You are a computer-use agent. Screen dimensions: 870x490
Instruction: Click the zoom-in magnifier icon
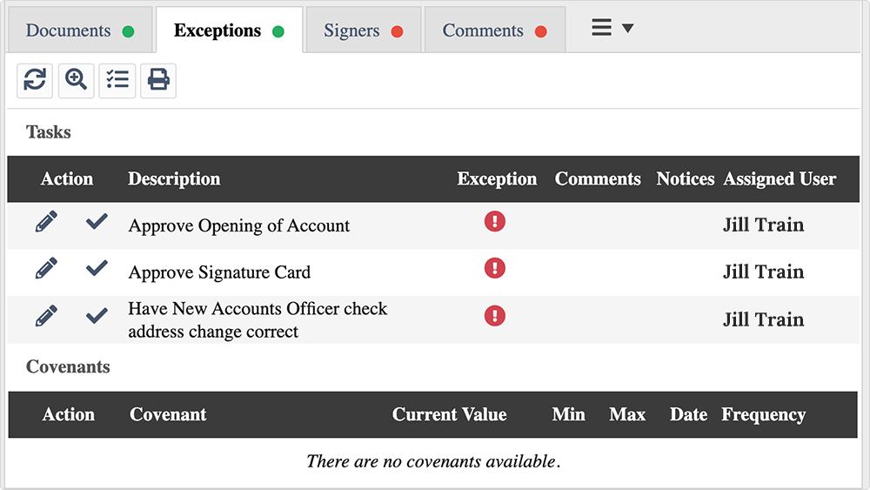76,80
